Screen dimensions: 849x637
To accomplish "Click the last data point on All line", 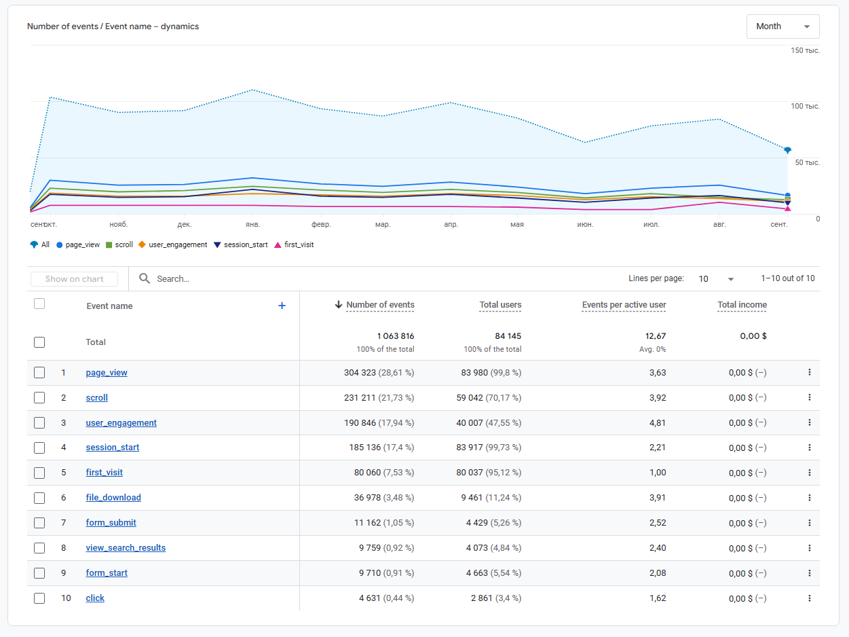I will pyautogui.click(x=787, y=150).
